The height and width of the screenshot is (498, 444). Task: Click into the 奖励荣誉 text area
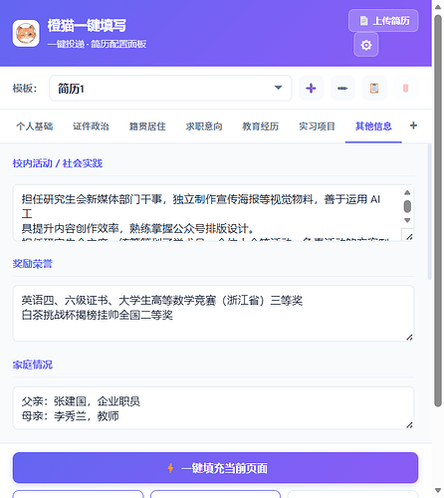(x=213, y=313)
